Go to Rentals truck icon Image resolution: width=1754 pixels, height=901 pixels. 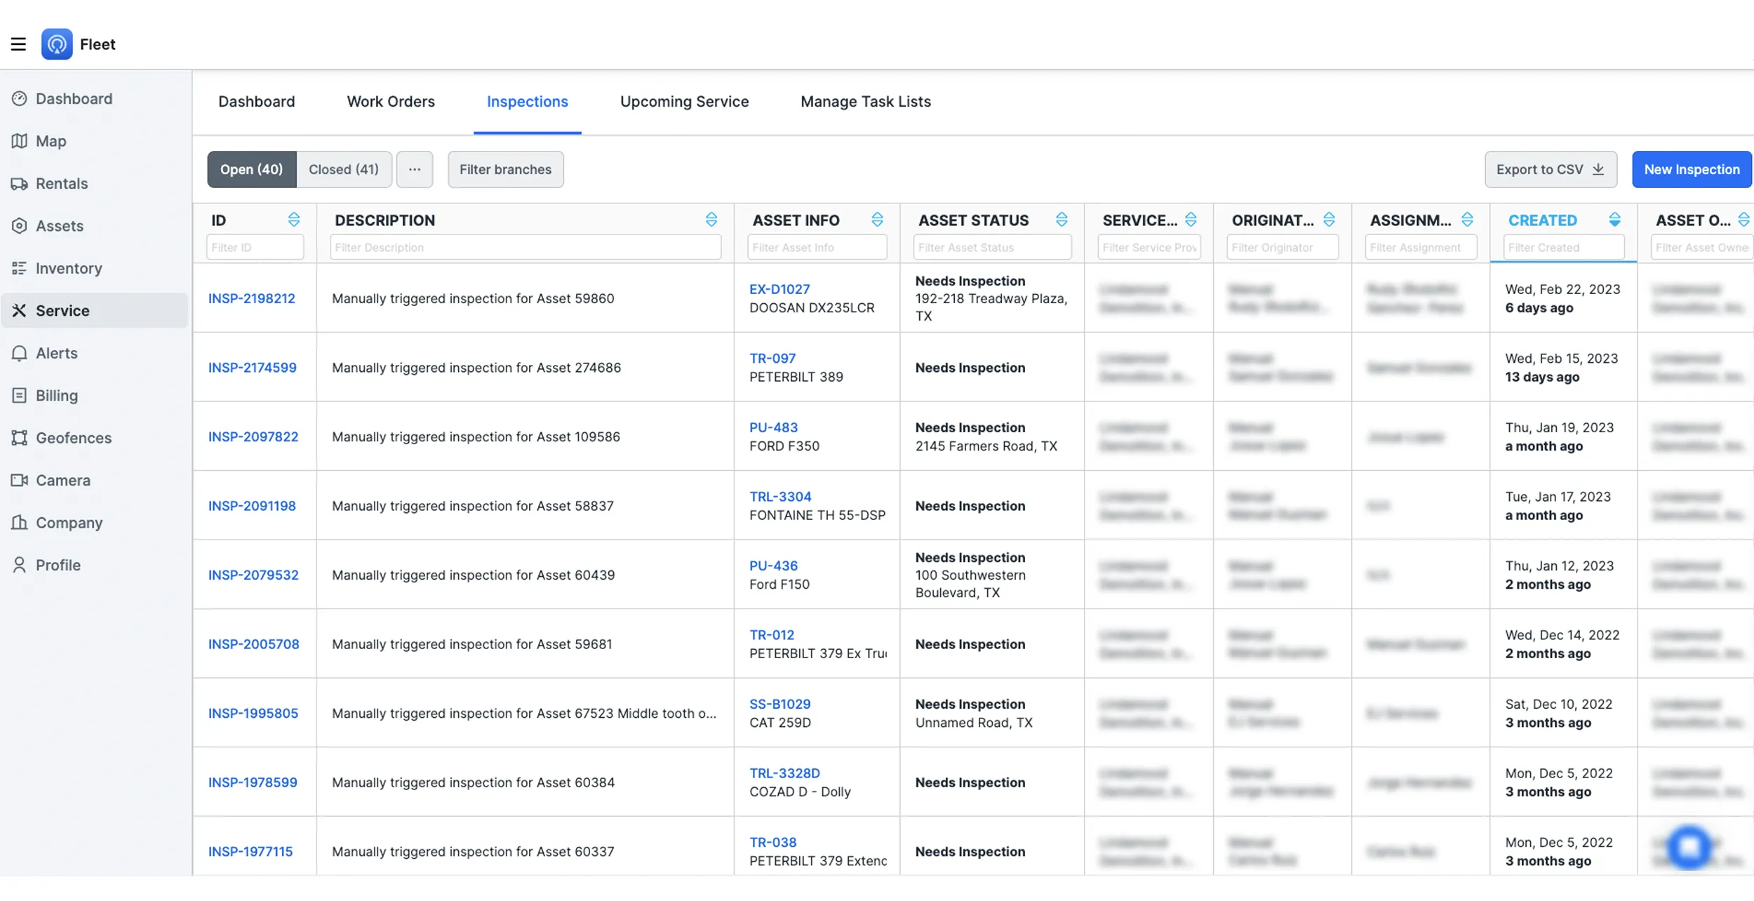pos(19,184)
